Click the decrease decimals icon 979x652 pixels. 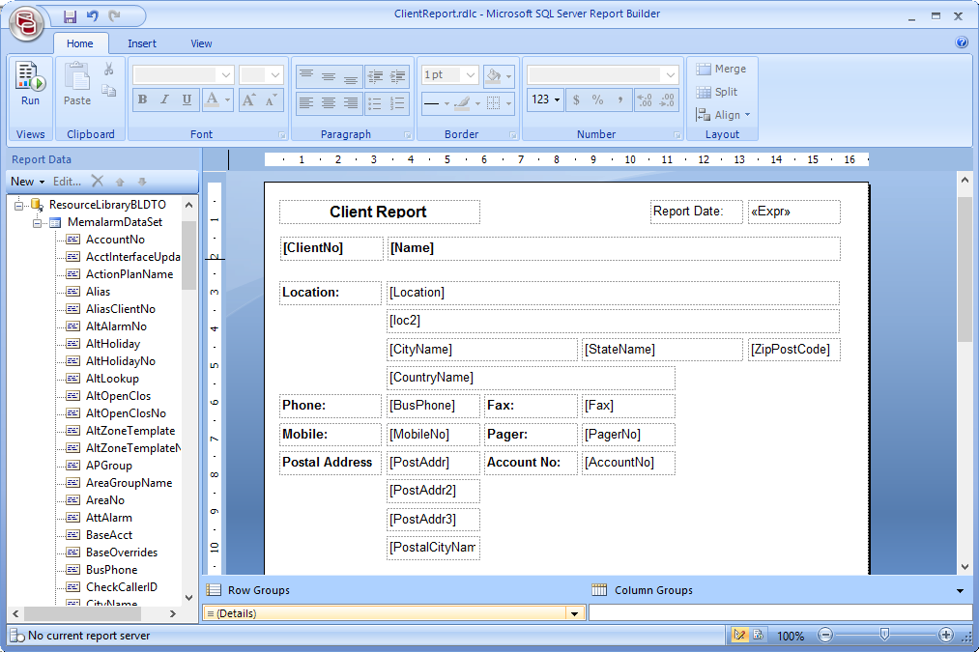click(x=667, y=99)
